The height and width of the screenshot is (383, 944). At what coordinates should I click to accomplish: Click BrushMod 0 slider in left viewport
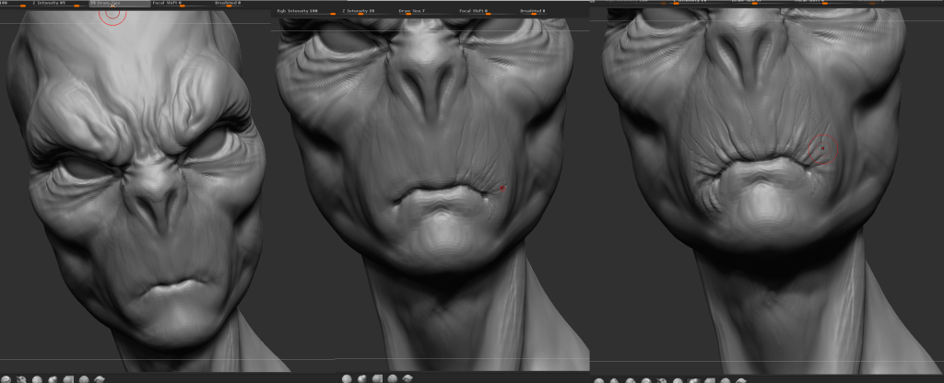(229, 4)
